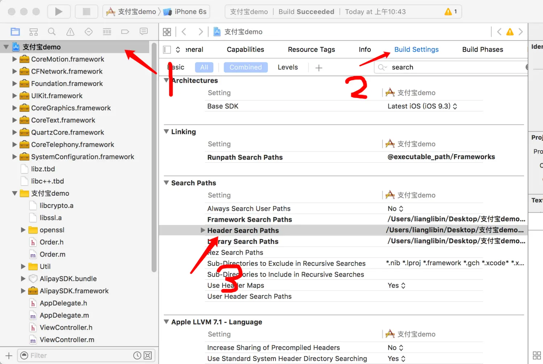The height and width of the screenshot is (364, 543).
Task: Show recent files clock filter
Action: pyautogui.click(x=137, y=355)
